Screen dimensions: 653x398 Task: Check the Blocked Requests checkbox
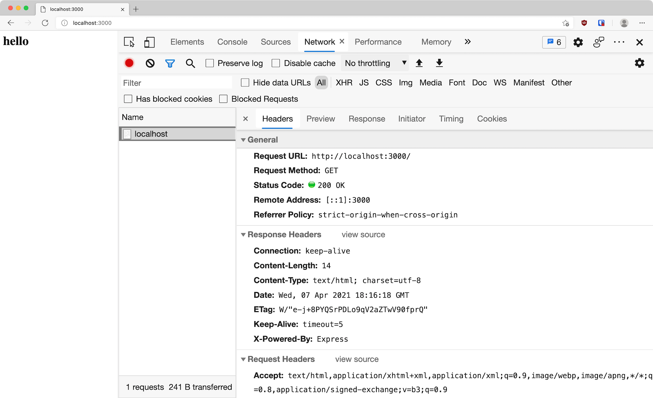(223, 99)
